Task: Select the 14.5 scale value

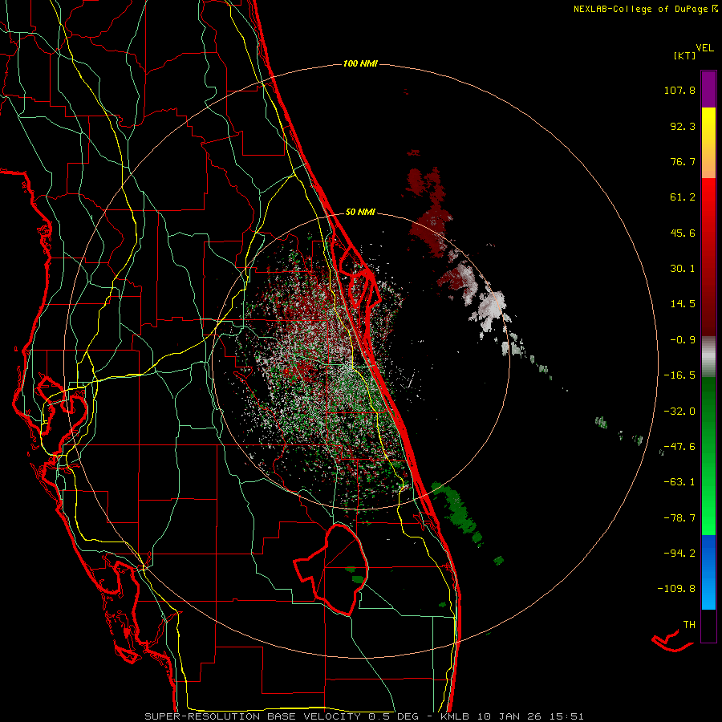Action: click(x=683, y=303)
